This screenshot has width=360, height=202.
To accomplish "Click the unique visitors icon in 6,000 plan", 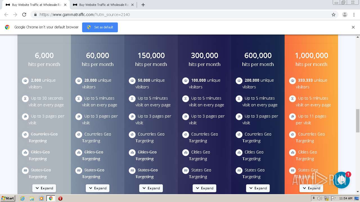I will click(25, 81).
